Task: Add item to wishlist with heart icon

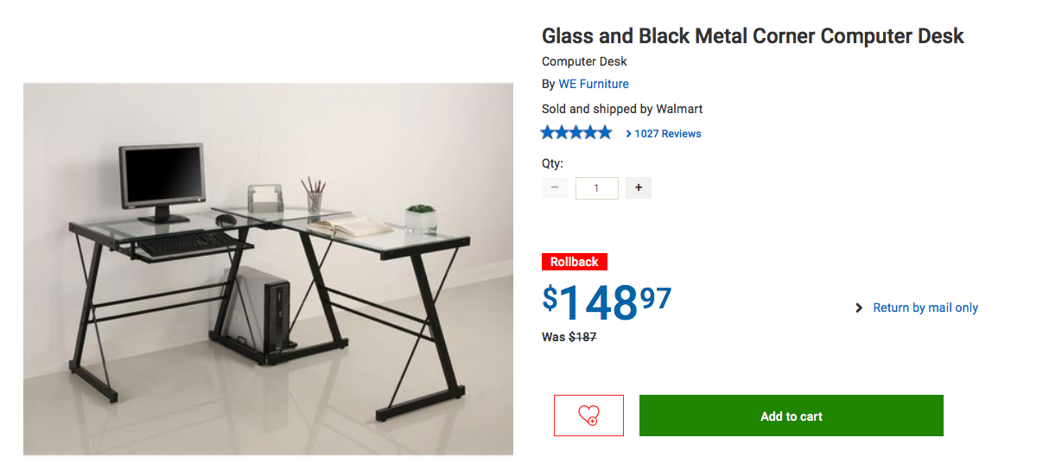Action: [x=588, y=416]
